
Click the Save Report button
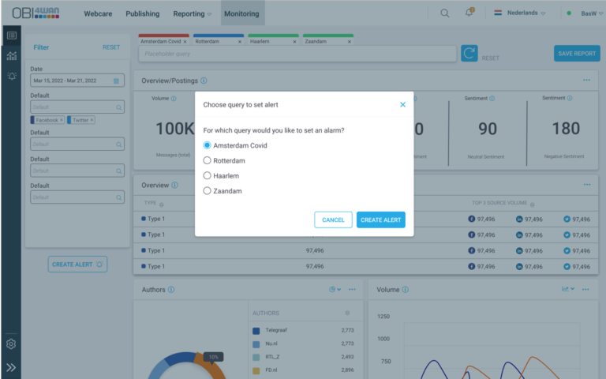click(577, 54)
